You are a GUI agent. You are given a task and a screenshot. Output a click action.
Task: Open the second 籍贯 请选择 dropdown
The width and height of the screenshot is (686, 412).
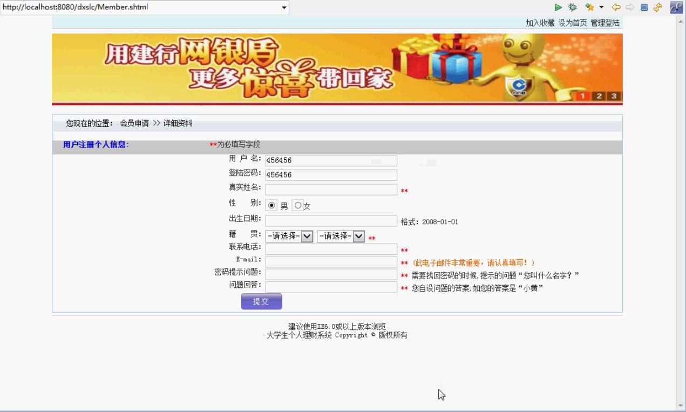click(341, 236)
